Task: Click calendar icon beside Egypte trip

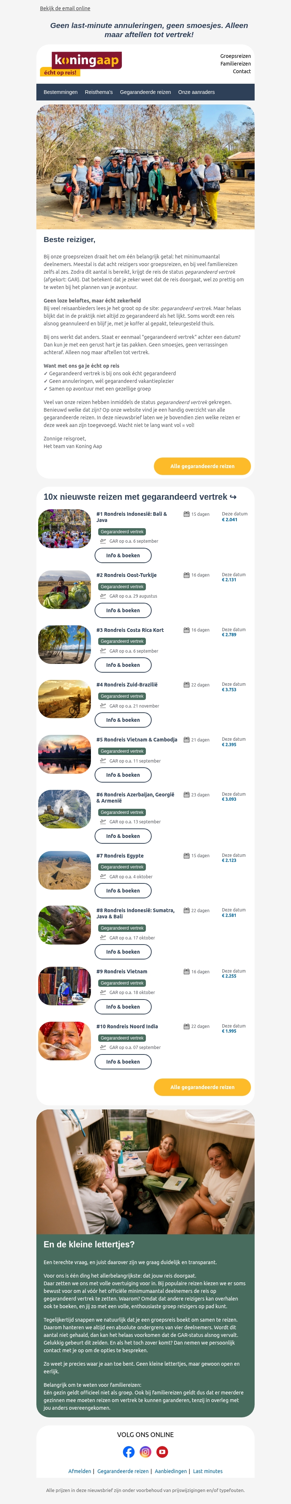Action: point(187,856)
